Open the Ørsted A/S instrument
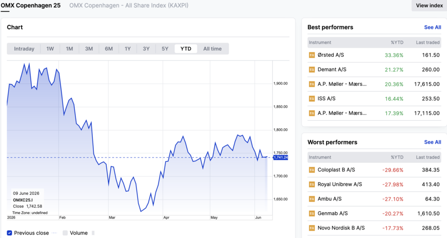This screenshot has width=447, height=238. 331,55
